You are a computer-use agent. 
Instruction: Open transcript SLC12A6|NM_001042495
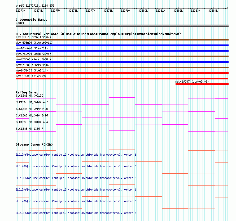point(32,109)
